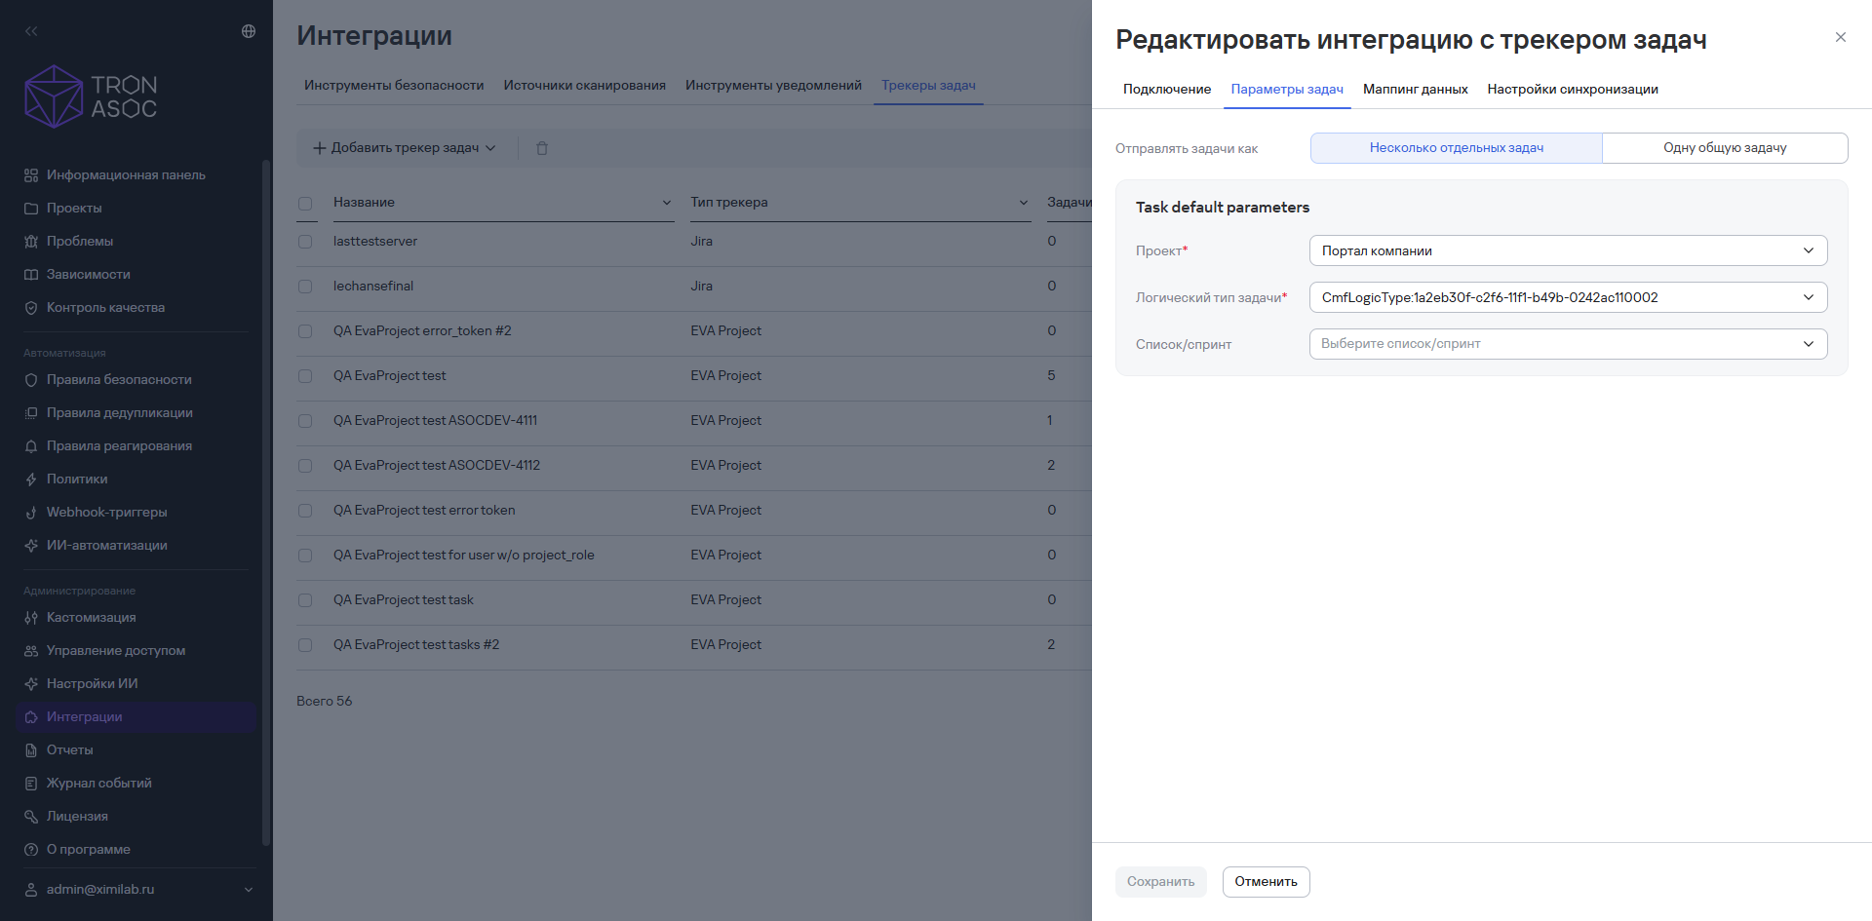This screenshot has width=1872, height=921.
Task: Switch to Подключение tab
Action: [1167, 89]
